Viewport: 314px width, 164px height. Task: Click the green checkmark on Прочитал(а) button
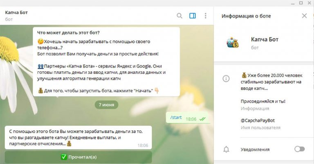click(x=64, y=157)
